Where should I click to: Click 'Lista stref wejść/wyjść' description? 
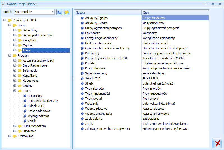tap(158, 83)
